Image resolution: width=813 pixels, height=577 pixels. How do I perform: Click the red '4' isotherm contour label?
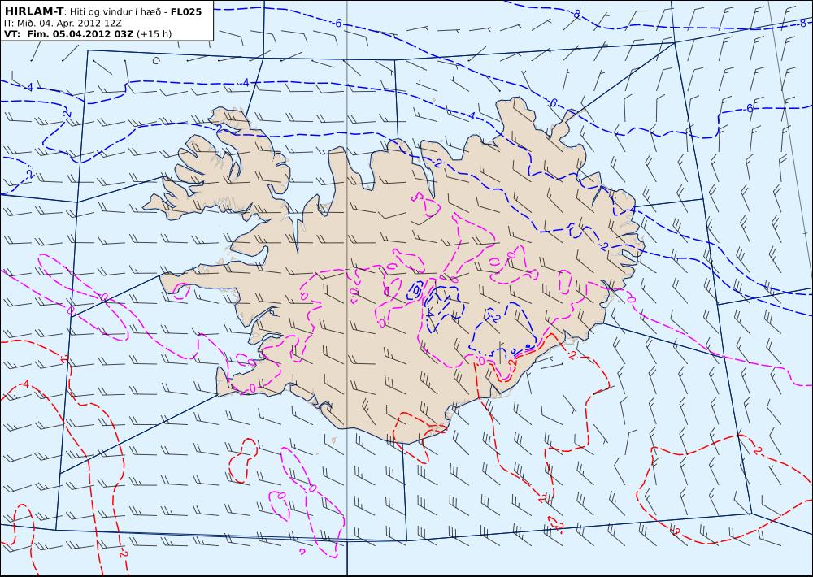tap(25, 384)
